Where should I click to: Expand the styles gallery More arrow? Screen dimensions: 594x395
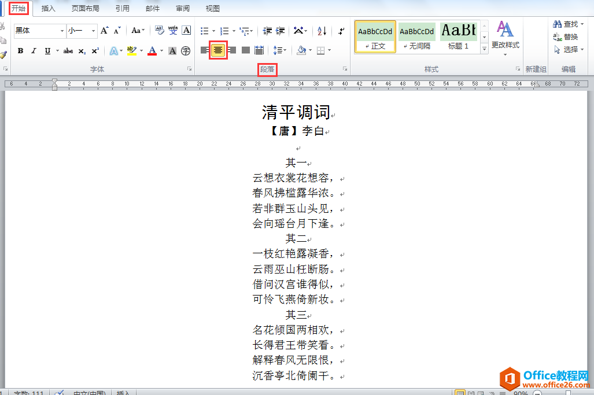(484, 48)
